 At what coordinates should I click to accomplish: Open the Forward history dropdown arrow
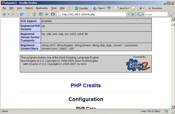pos(17,14)
